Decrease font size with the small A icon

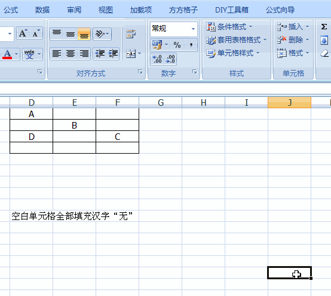coord(36,33)
